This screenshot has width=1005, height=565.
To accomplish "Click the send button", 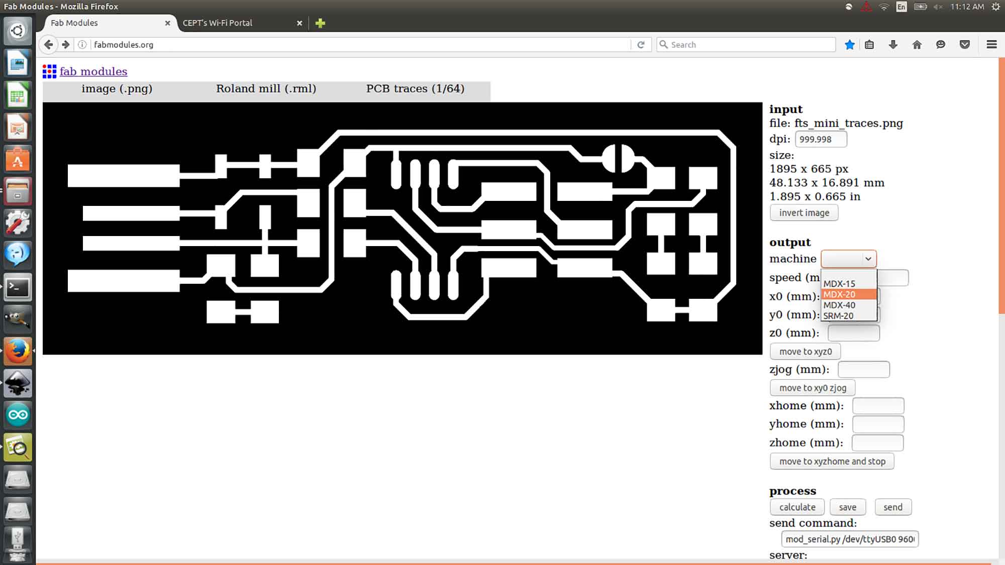I will [893, 507].
